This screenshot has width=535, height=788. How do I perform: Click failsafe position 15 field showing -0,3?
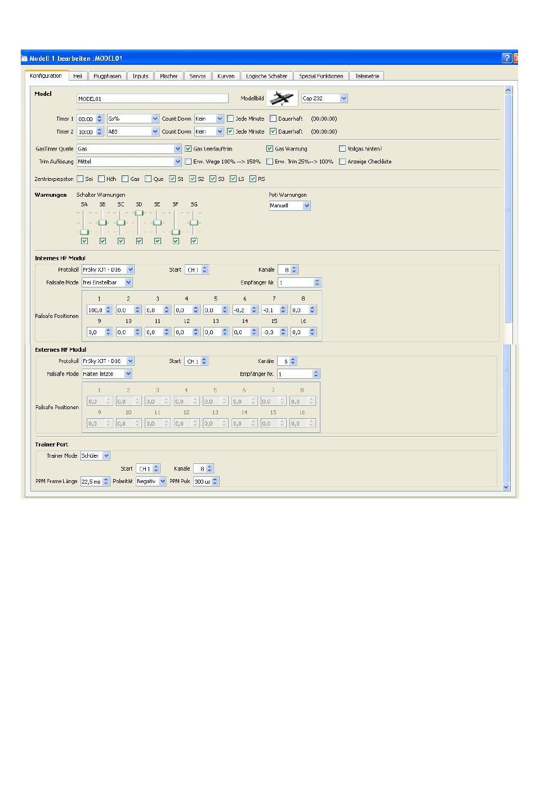(274, 333)
